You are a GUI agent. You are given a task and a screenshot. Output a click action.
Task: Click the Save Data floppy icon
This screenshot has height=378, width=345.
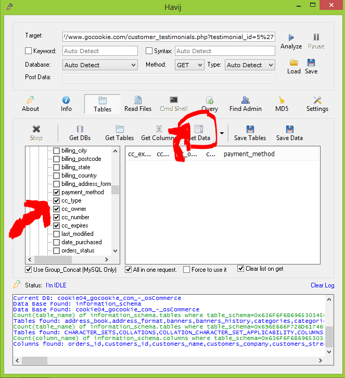tap(290, 129)
